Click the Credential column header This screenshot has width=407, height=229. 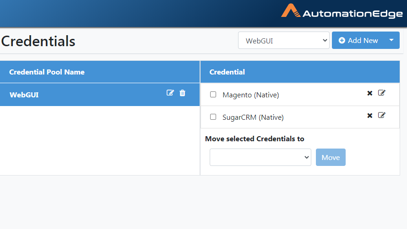click(x=227, y=72)
